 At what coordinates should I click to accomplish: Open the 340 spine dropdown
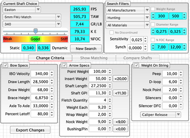32,24
